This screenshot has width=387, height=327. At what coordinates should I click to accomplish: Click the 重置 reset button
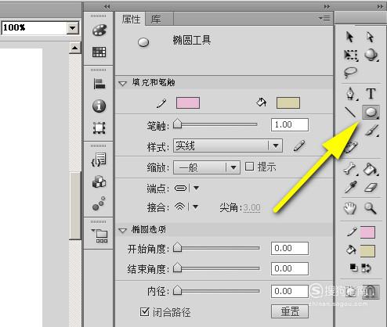click(290, 311)
